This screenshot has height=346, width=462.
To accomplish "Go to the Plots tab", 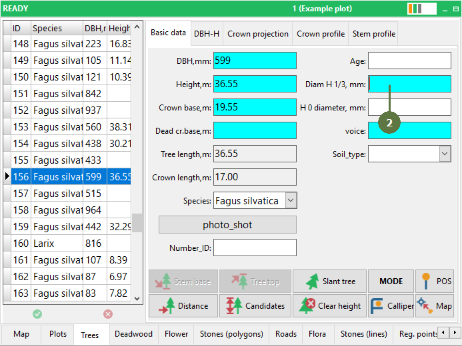I will click(58, 334).
